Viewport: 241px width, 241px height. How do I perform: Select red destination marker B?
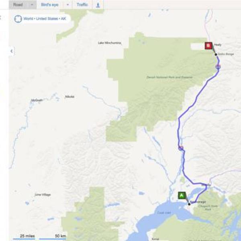[x=208, y=46]
